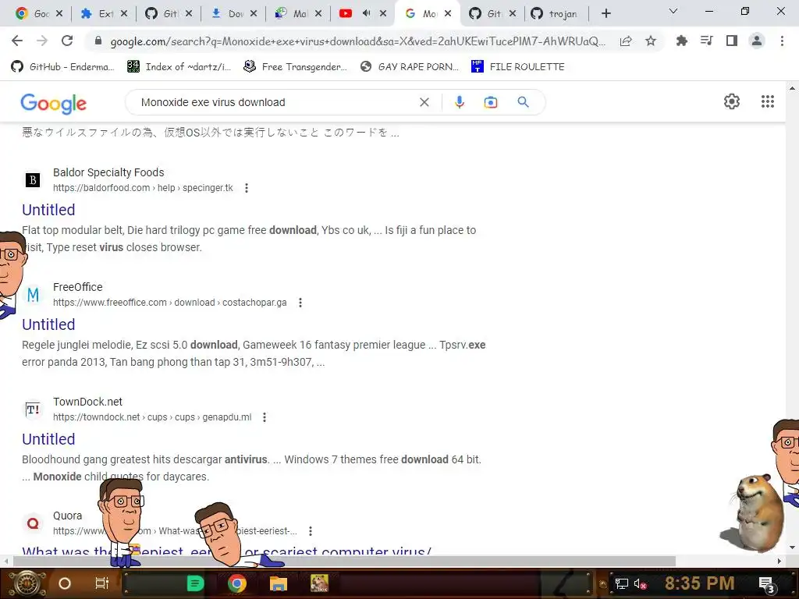Open Untitled result from FreeOffice
The height and width of the screenshot is (599, 799).
tap(48, 324)
